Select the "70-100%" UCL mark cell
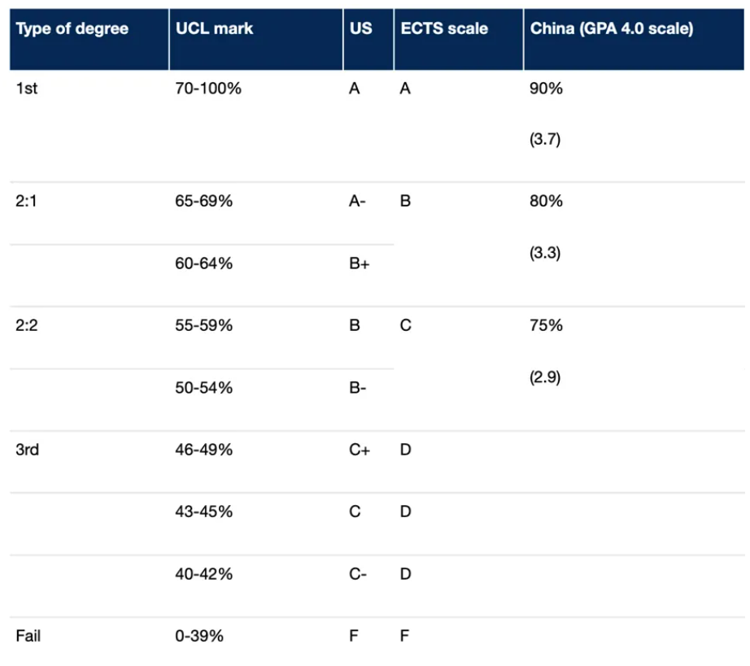Viewport: 750px width, 666px height. [x=208, y=89]
